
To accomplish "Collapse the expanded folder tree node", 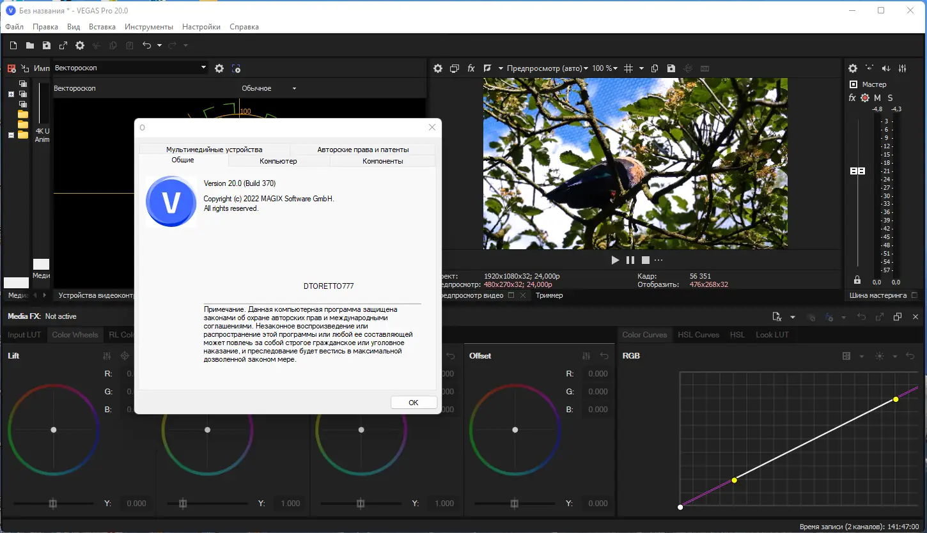I will [11, 135].
